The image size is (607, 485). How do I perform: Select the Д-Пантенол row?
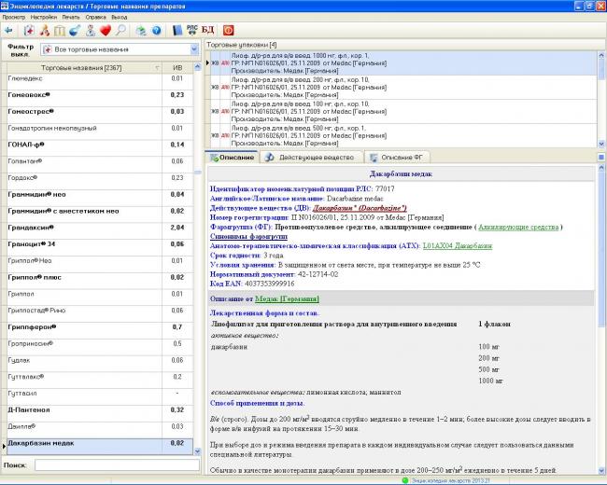pos(100,414)
